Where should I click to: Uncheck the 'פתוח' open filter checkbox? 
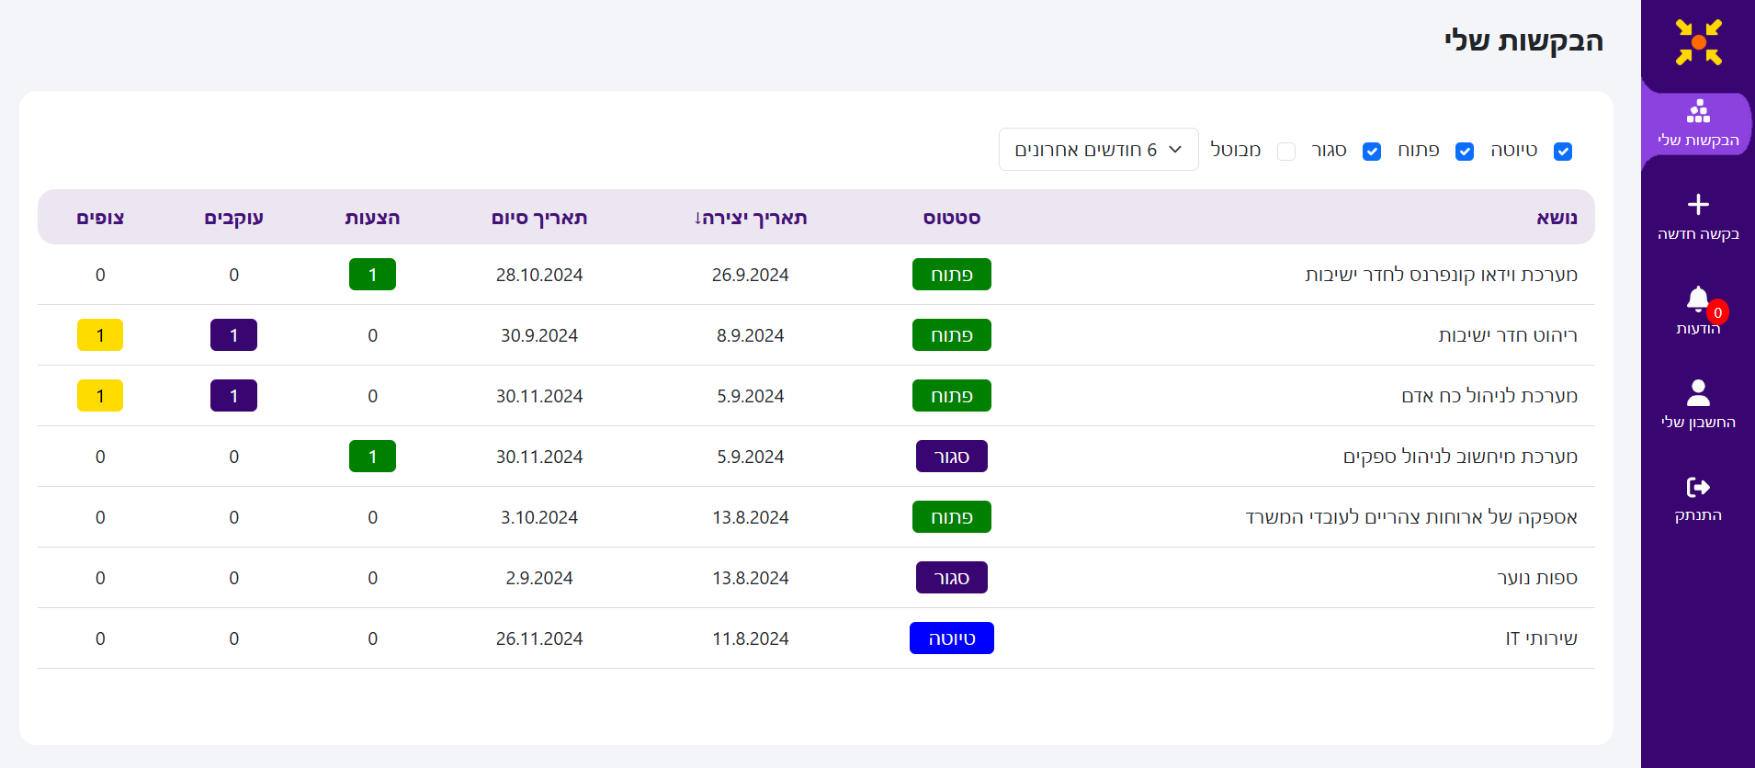pyautogui.click(x=1465, y=152)
